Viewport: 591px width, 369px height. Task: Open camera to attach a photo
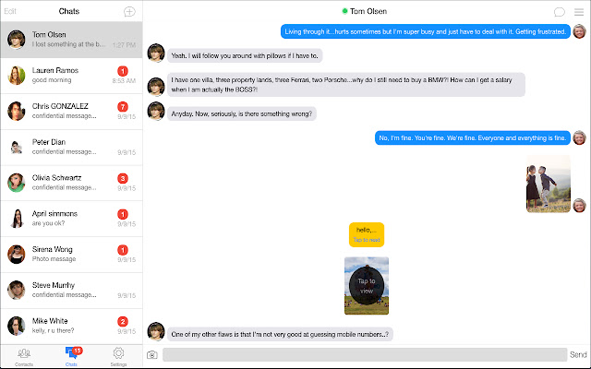[151, 354]
